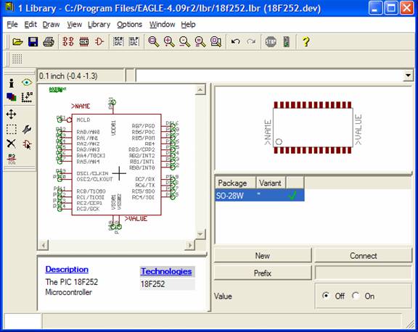Select the Group tool
This screenshot has height=332, width=418.
11,129
